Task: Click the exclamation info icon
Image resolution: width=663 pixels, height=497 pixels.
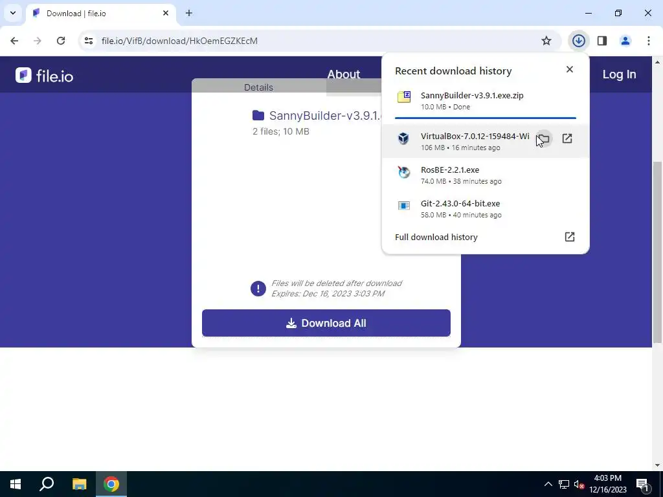Action: coord(258,289)
